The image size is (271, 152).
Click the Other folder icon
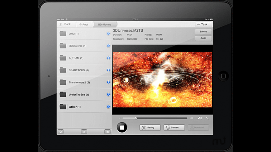[63, 107]
